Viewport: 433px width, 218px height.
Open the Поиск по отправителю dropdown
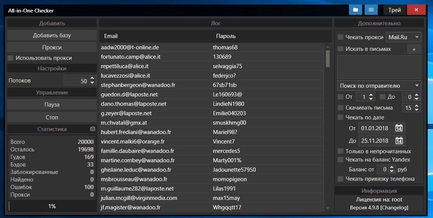(379, 86)
